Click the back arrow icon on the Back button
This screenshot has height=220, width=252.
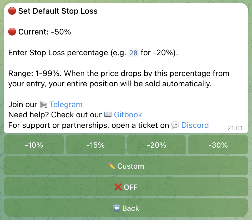point(116,208)
